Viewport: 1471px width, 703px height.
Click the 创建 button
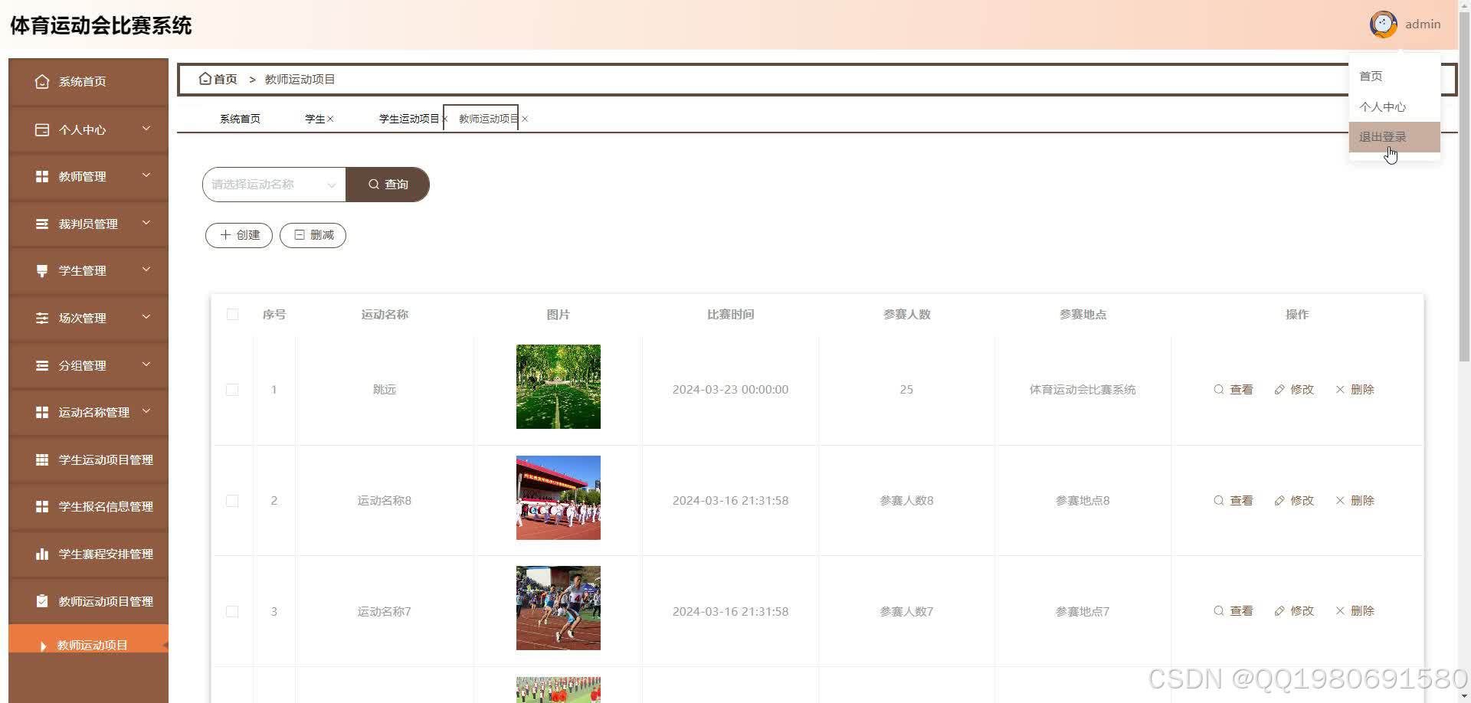click(239, 235)
